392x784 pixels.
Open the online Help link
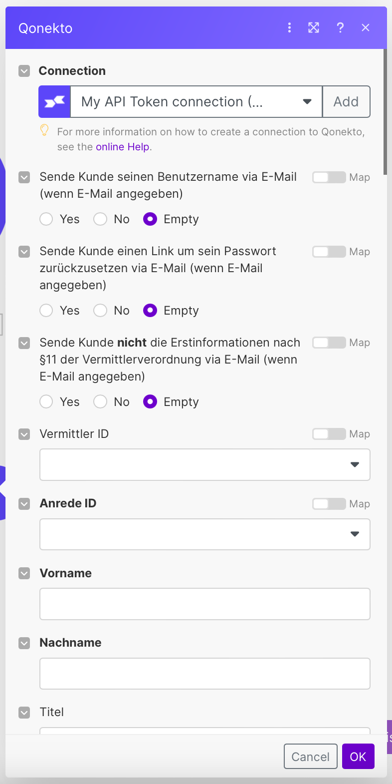point(123,147)
